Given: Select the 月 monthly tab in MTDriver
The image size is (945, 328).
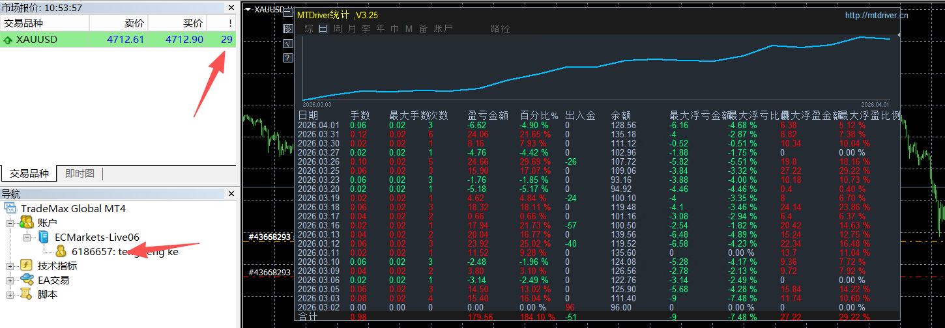Looking at the screenshot, I should point(352,29).
